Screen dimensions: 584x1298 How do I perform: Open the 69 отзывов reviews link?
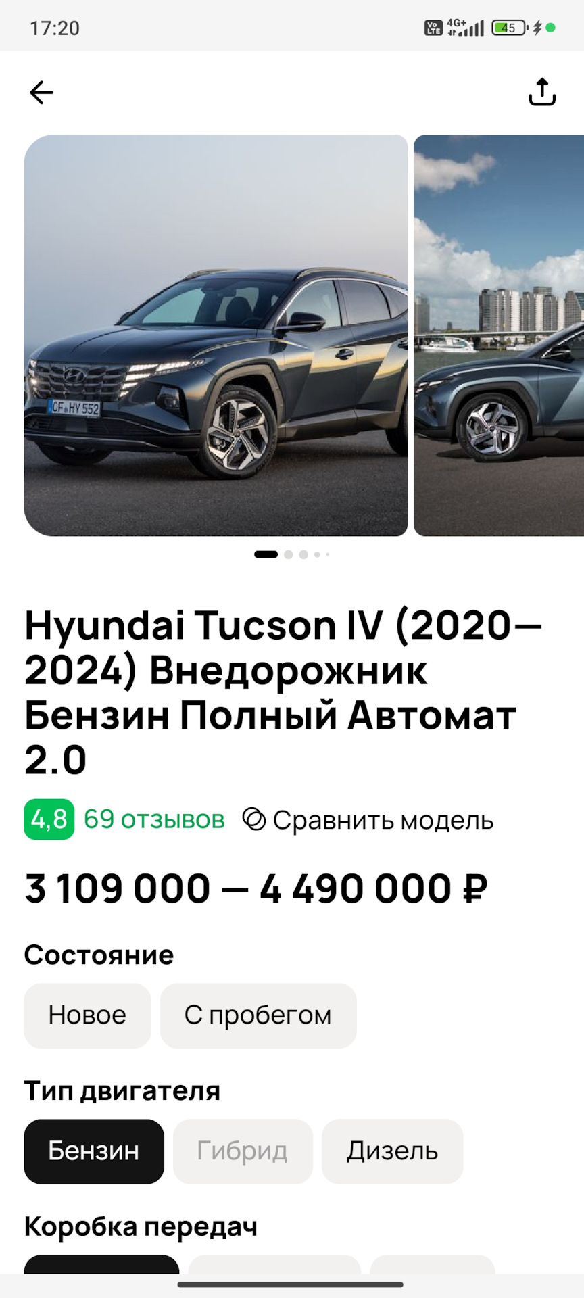coord(154,819)
